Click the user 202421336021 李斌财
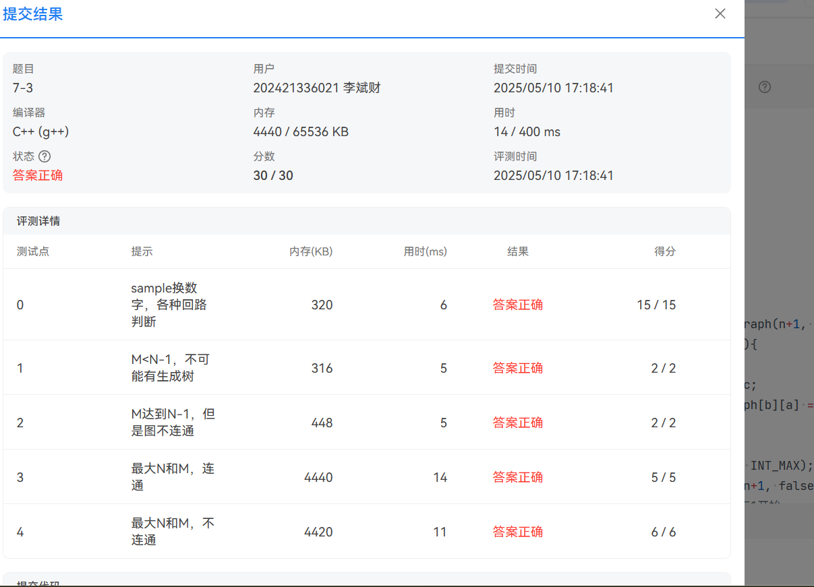 pyautogui.click(x=317, y=88)
